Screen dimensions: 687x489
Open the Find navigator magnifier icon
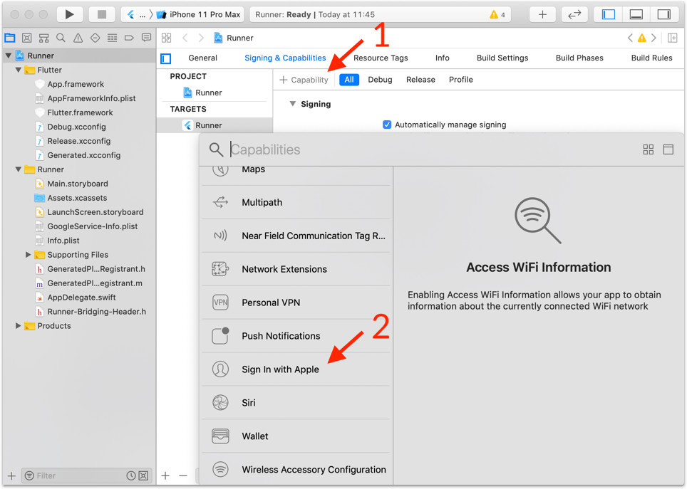[61, 38]
